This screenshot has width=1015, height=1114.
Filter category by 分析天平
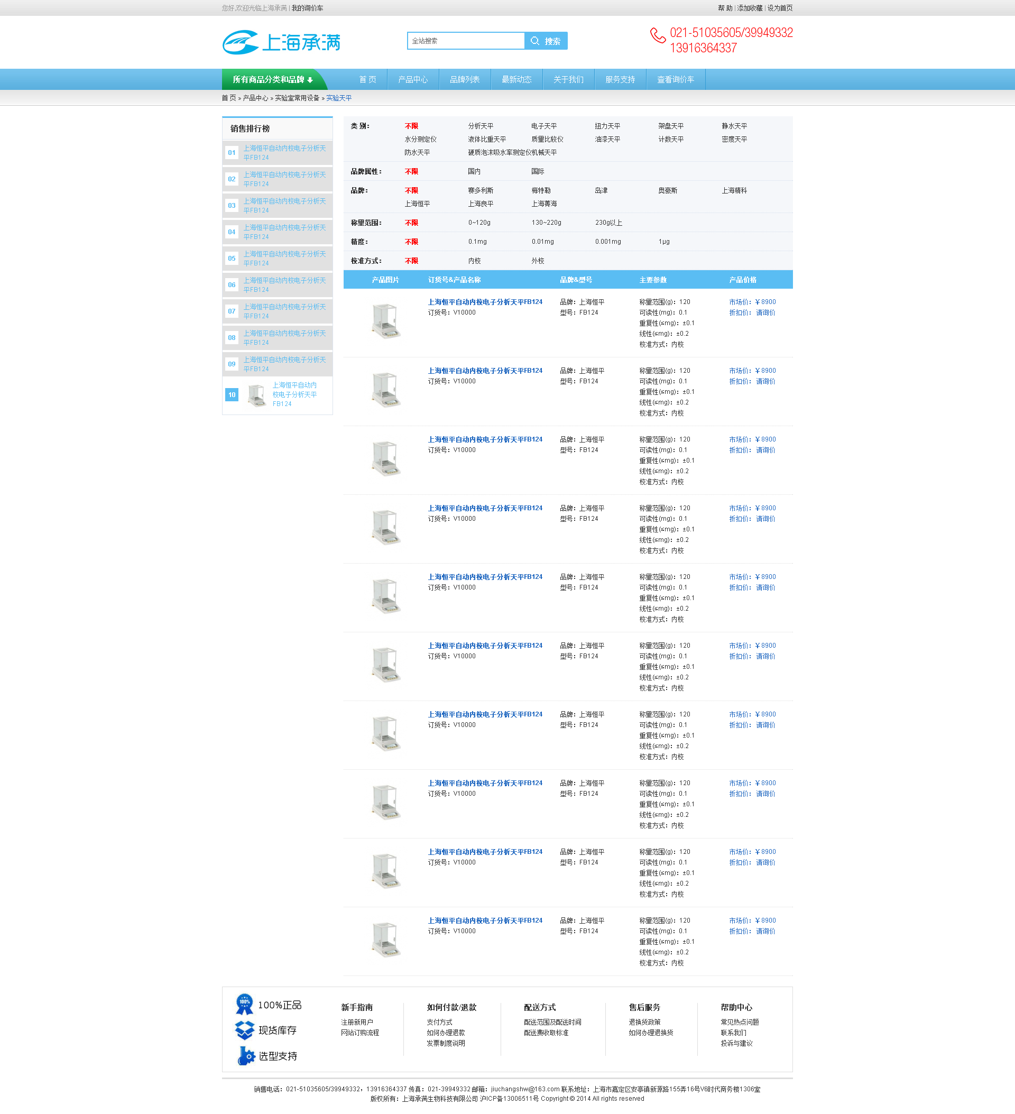480,126
